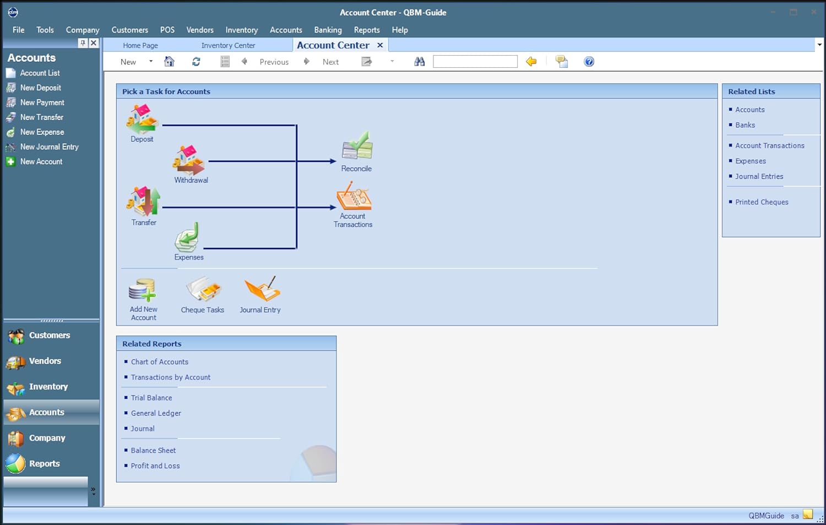
Task: Click the toolbar search text field
Action: click(x=475, y=62)
